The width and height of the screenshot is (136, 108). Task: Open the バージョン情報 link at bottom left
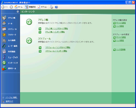point(11,97)
